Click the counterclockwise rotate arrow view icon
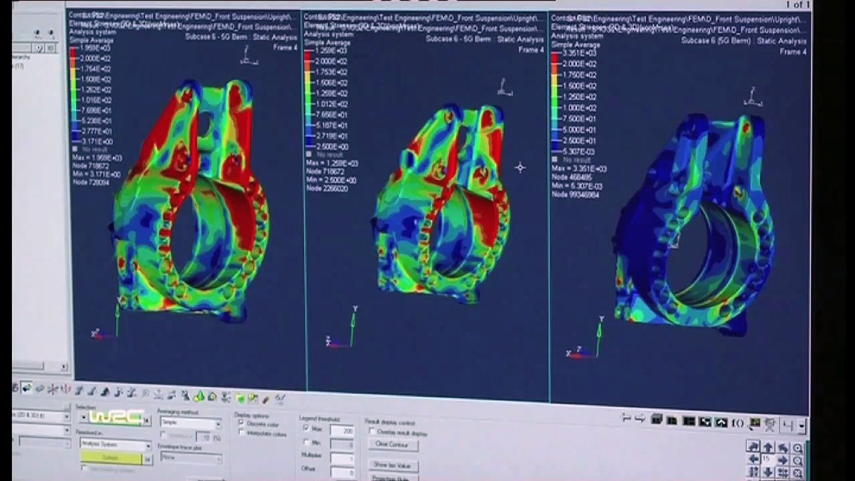Screen dimensions: 855x481 tap(783, 448)
